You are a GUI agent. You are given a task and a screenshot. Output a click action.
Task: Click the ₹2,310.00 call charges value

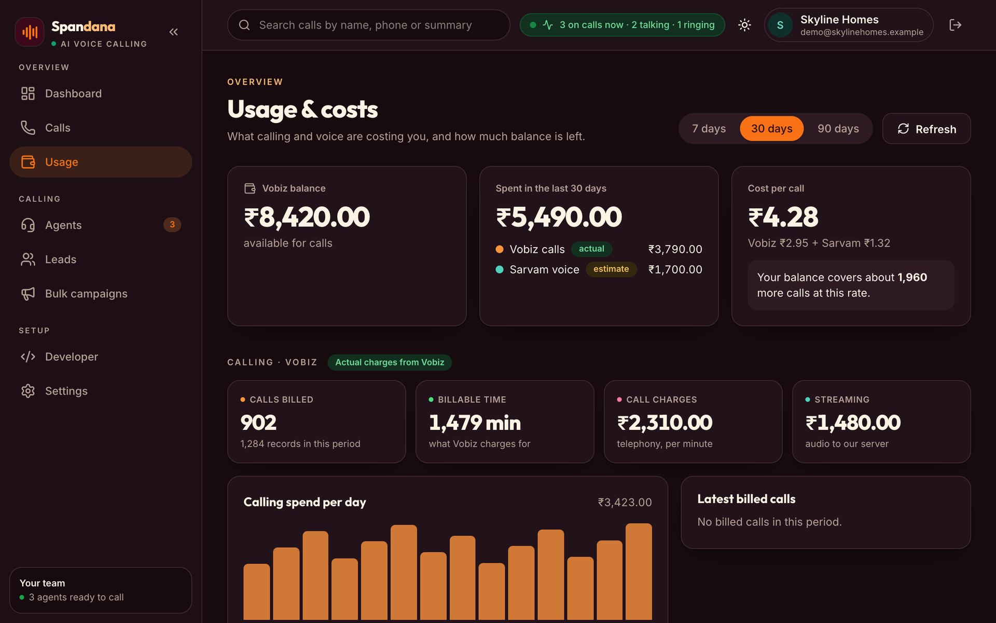click(x=665, y=423)
